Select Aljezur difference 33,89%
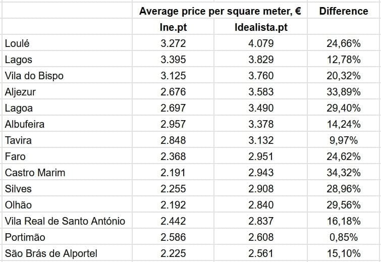Viewport: 381px width, 262px height. click(x=344, y=92)
